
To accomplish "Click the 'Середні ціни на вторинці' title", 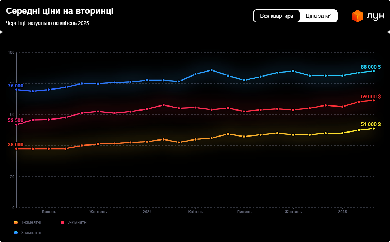I will coord(60,11).
